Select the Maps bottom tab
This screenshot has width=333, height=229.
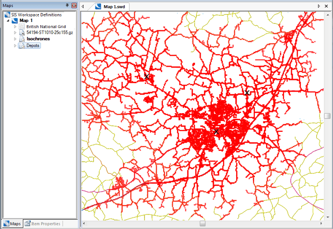point(12,224)
